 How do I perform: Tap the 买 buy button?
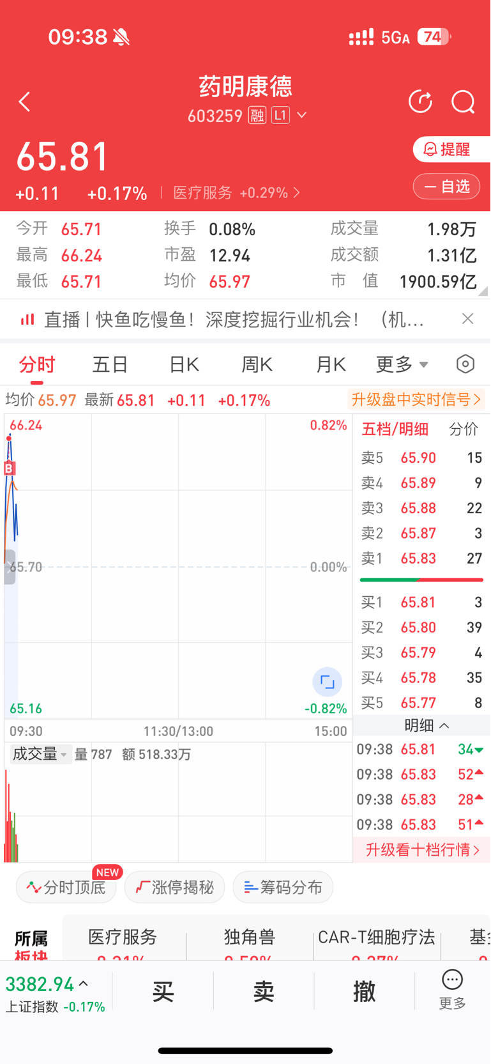point(163,992)
